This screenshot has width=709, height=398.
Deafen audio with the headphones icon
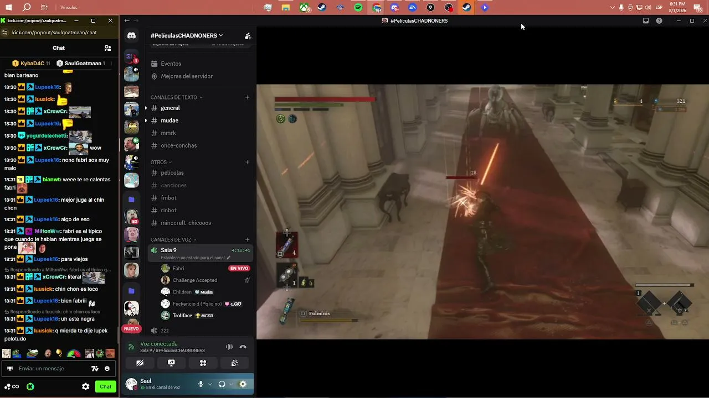click(222, 384)
